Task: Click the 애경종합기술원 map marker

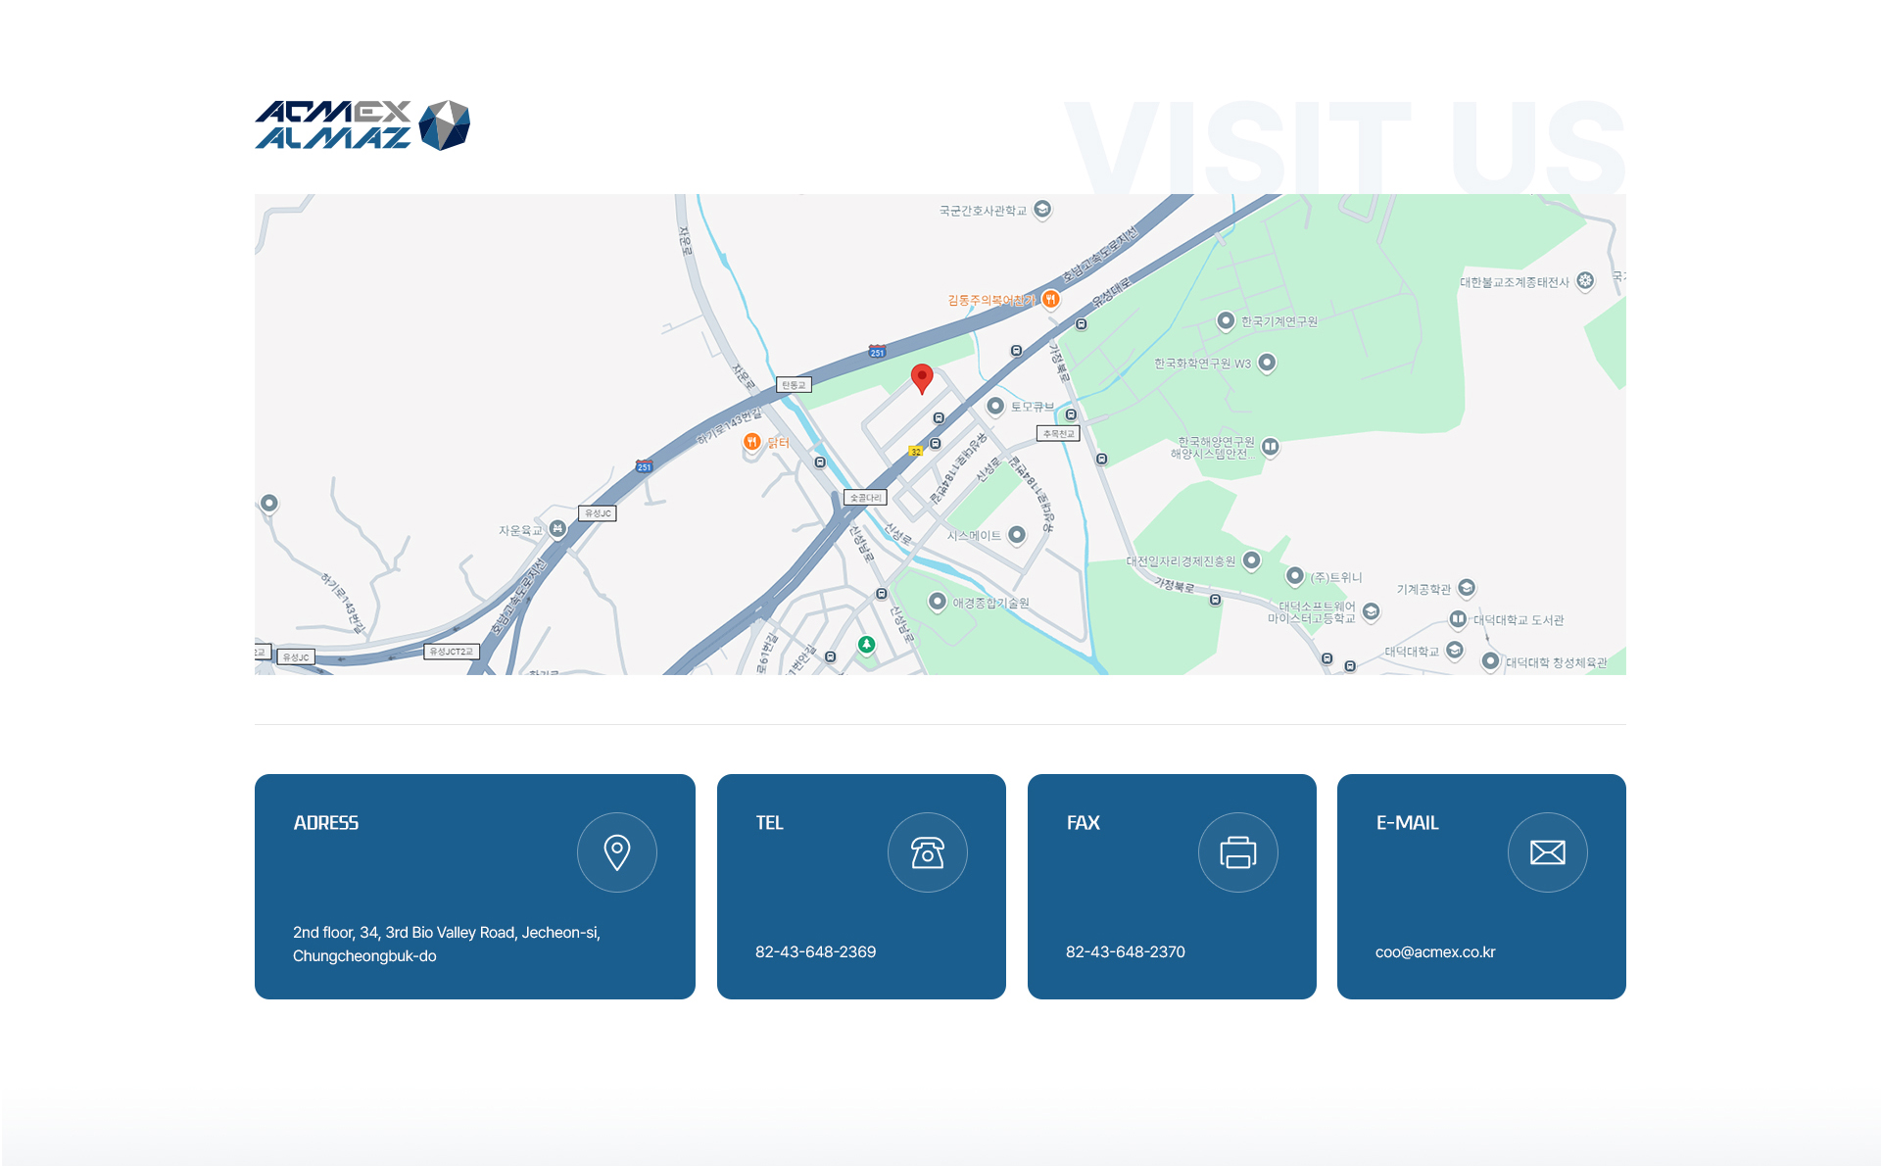Action: click(x=937, y=601)
